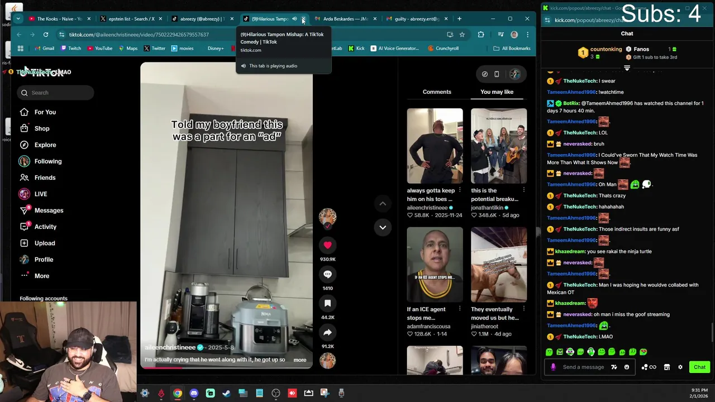Open Steam from the taskbar
The image size is (715, 402).
point(226,394)
